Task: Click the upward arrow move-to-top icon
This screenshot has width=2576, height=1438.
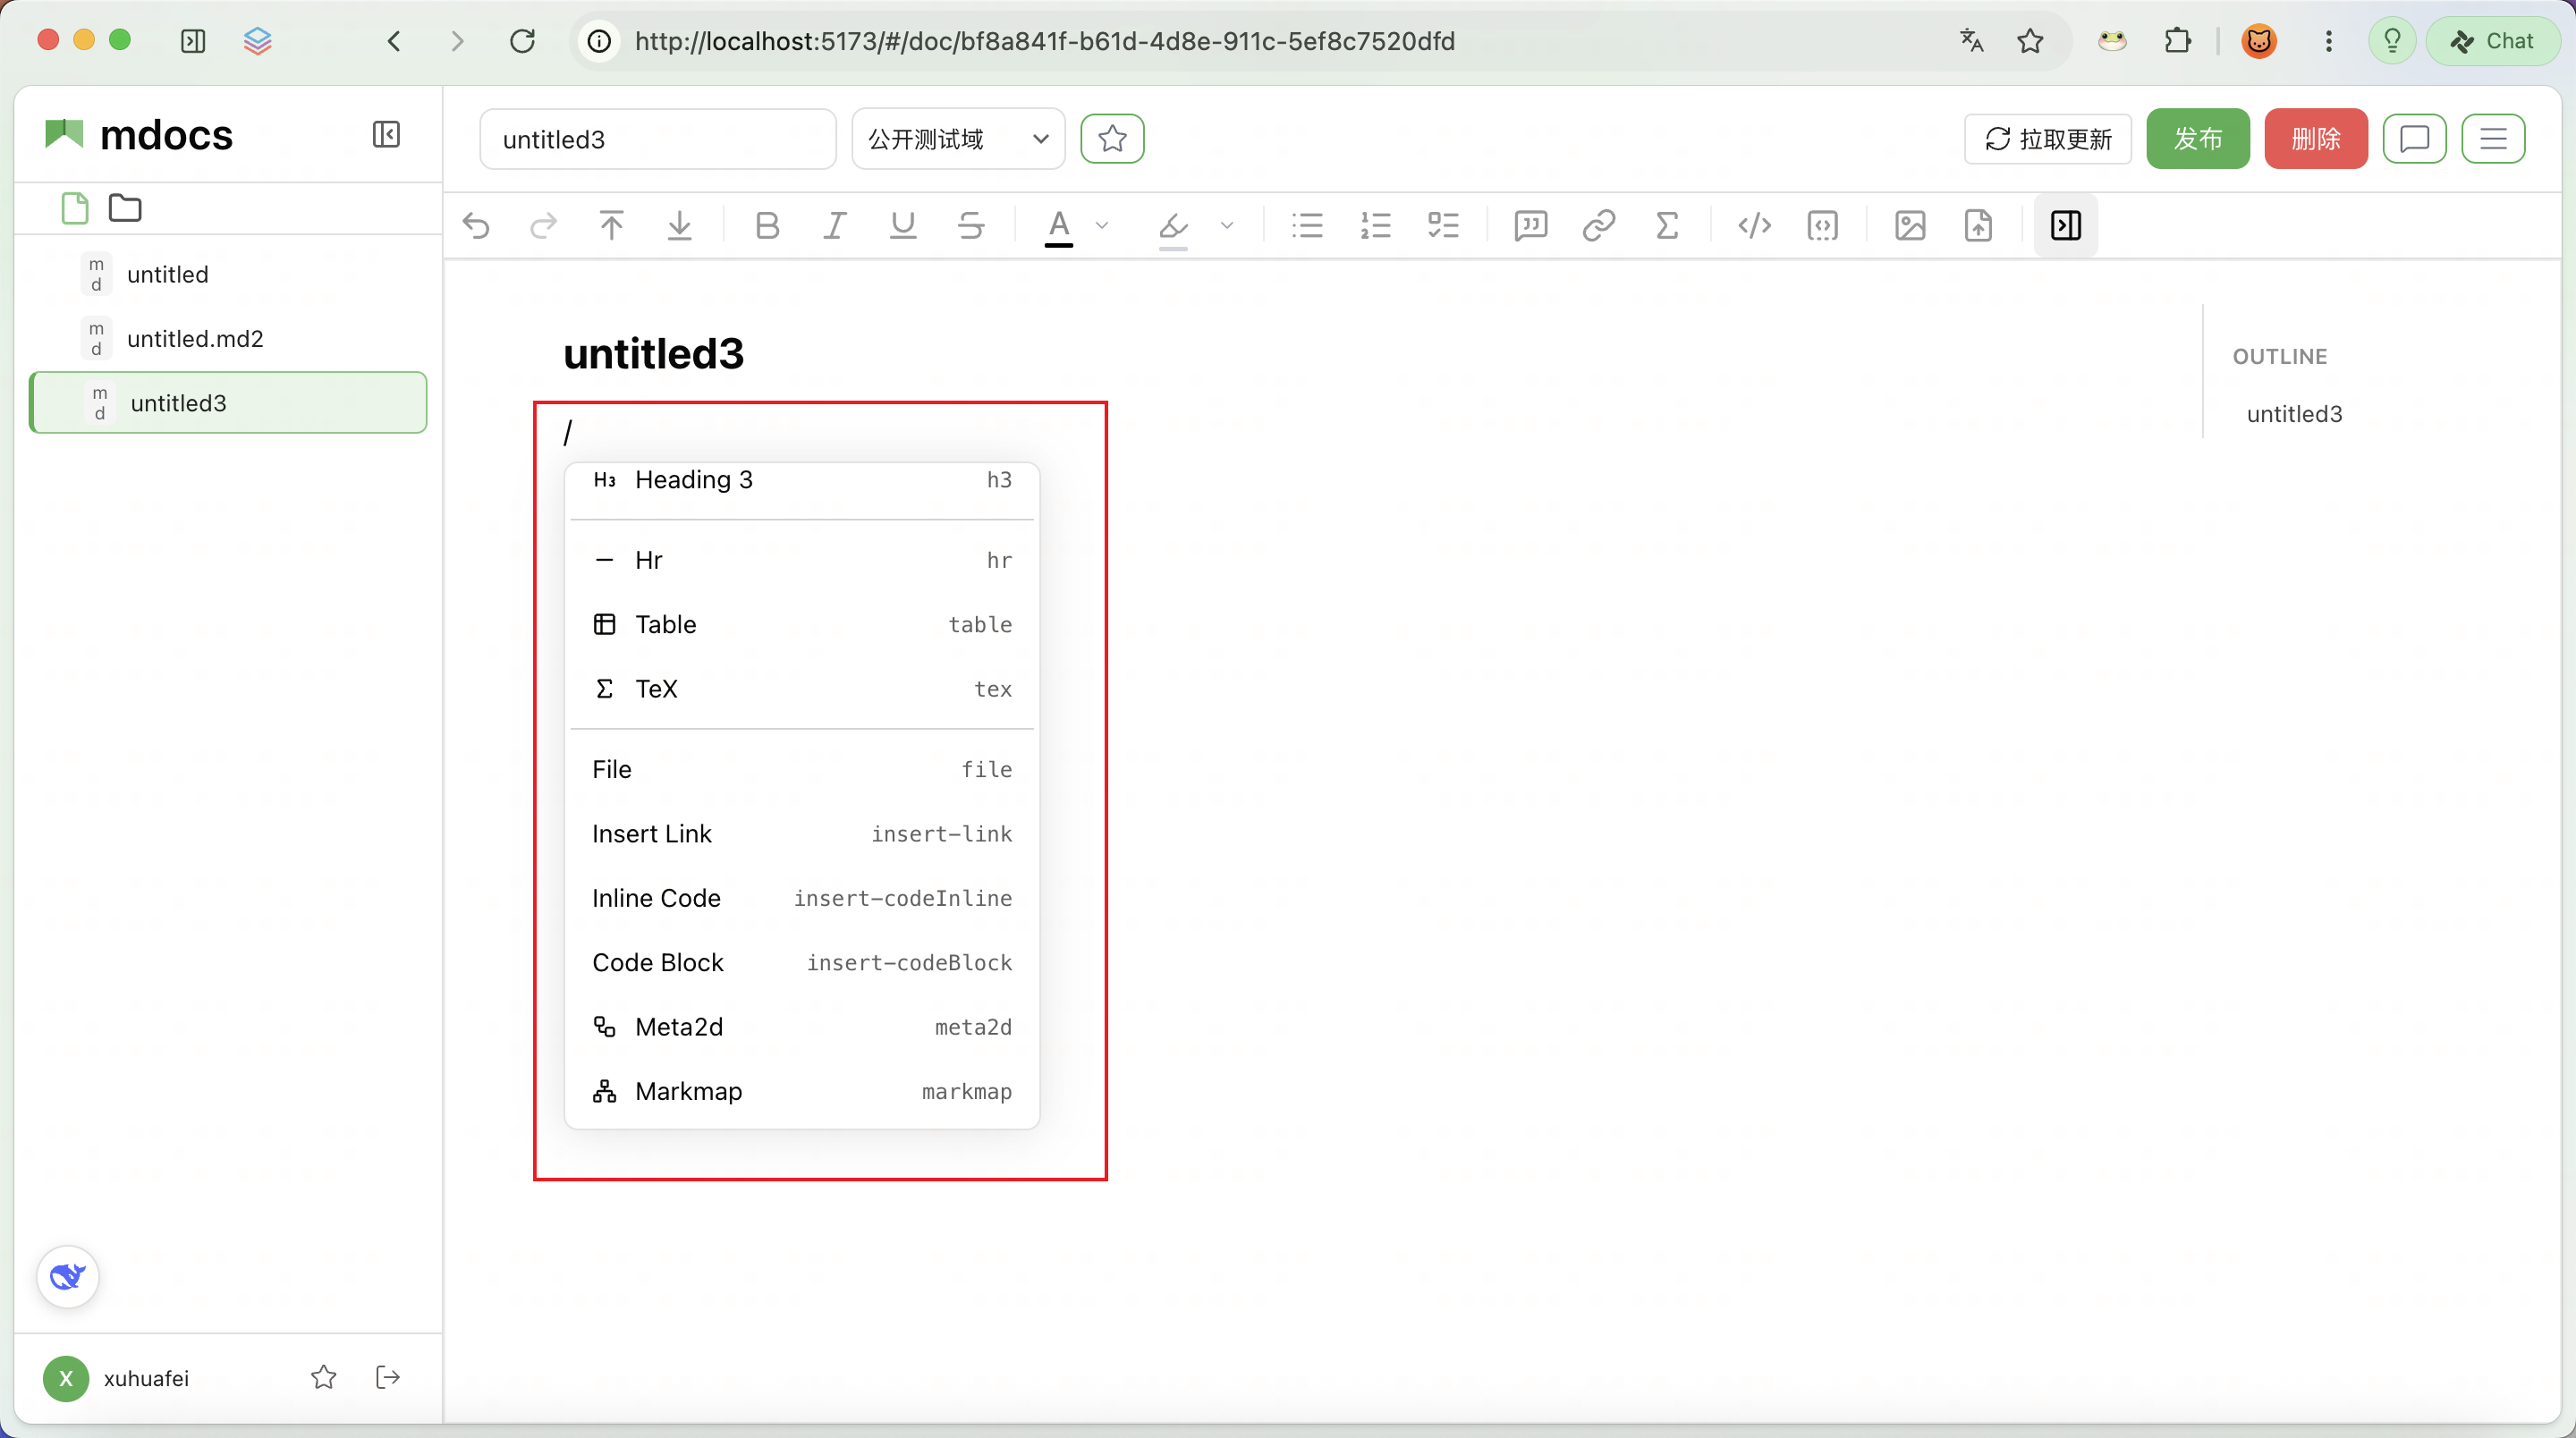Action: coord(611,226)
